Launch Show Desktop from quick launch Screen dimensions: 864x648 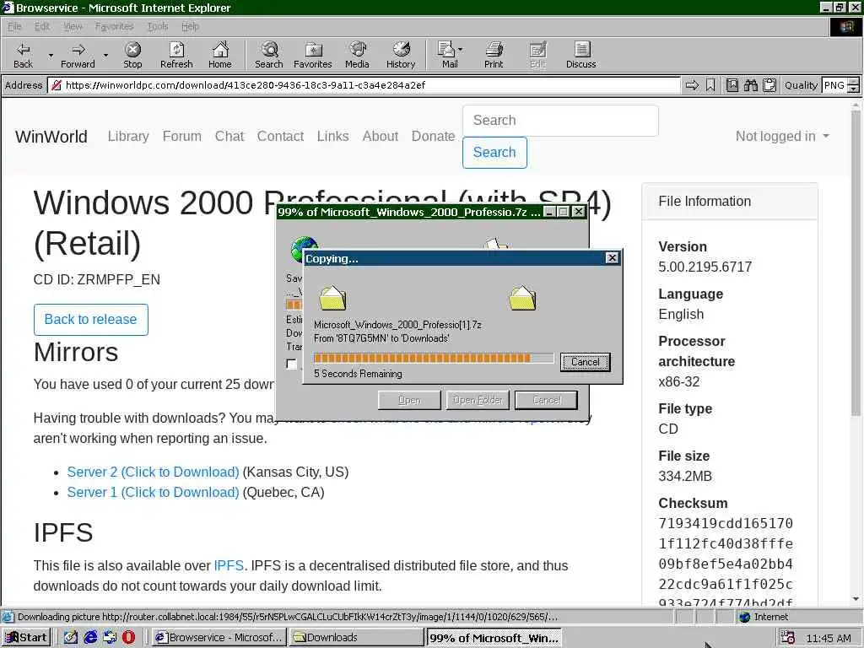[71, 638]
